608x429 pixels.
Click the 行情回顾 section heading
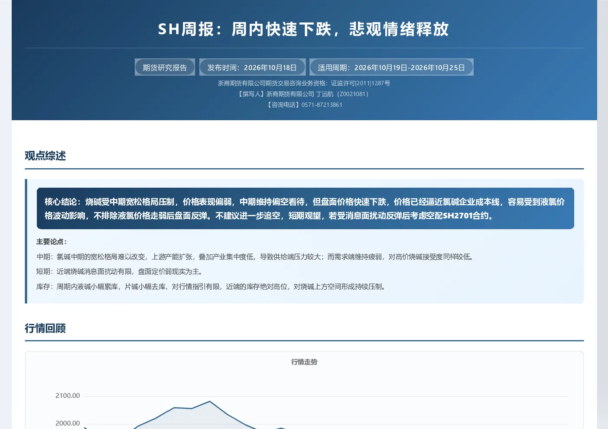tap(45, 328)
